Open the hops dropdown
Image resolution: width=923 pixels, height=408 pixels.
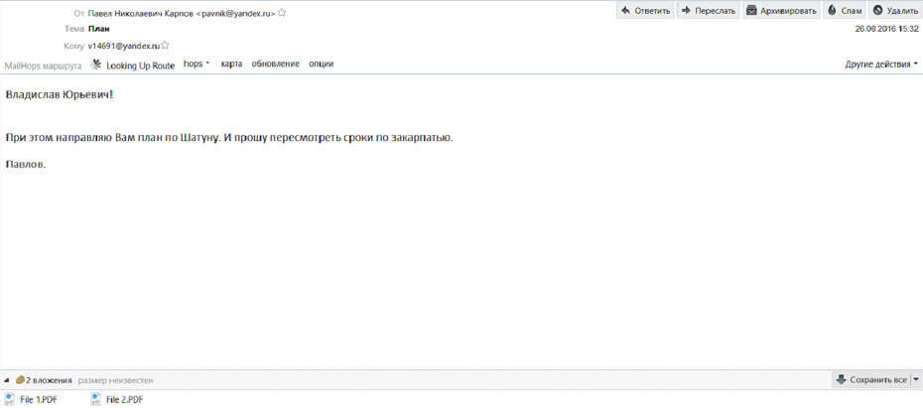click(197, 65)
